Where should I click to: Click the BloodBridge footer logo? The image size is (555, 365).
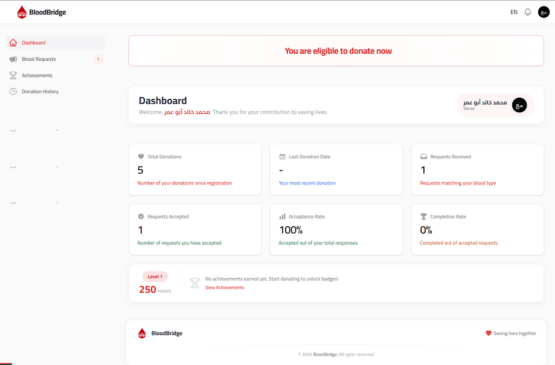pos(160,333)
